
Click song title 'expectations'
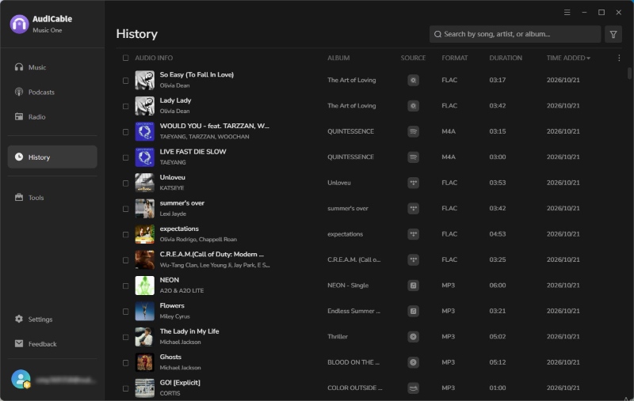click(179, 229)
